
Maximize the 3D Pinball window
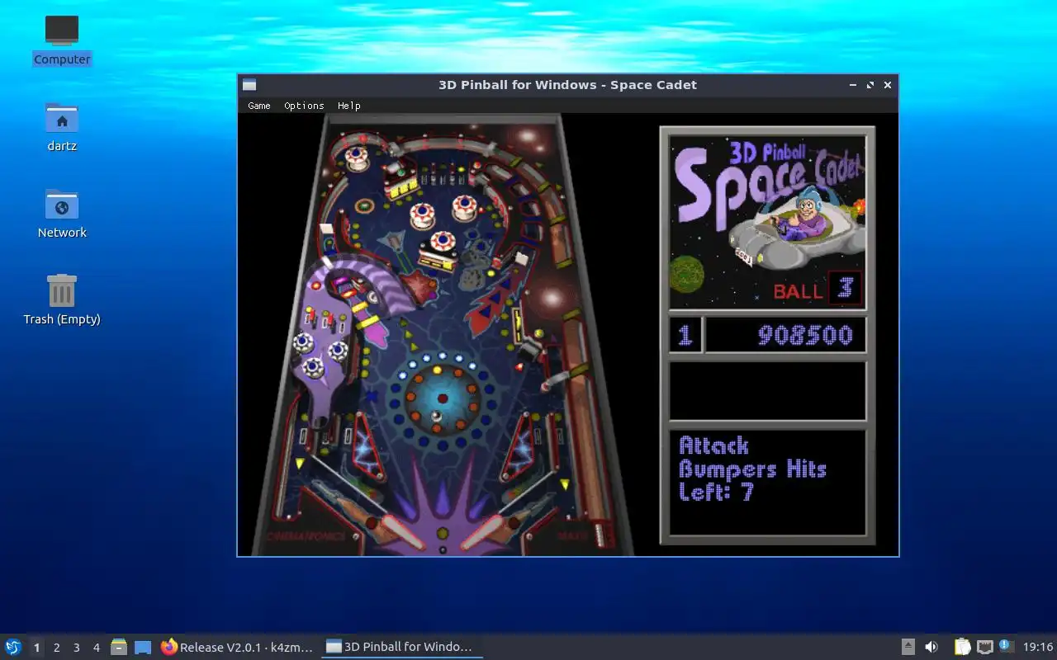point(870,85)
